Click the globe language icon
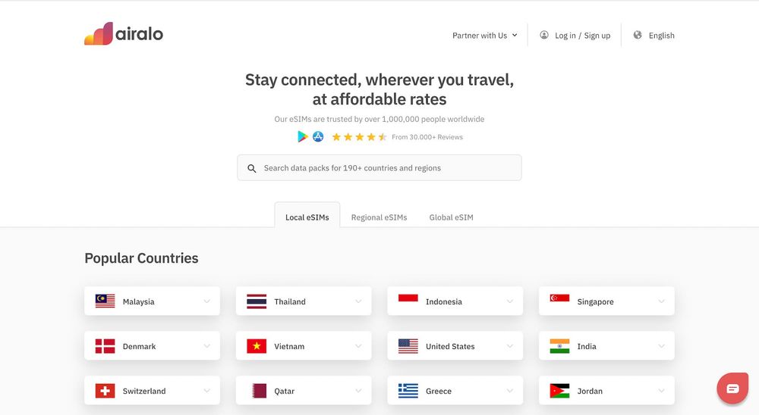This screenshot has width=759, height=415. [638, 35]
